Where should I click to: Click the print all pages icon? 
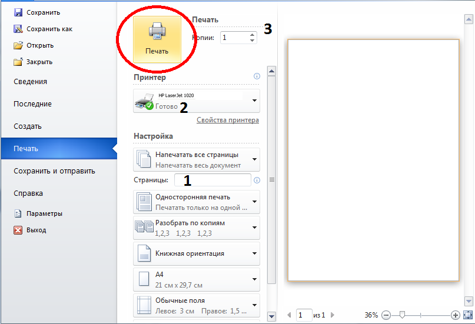point(144,159)
